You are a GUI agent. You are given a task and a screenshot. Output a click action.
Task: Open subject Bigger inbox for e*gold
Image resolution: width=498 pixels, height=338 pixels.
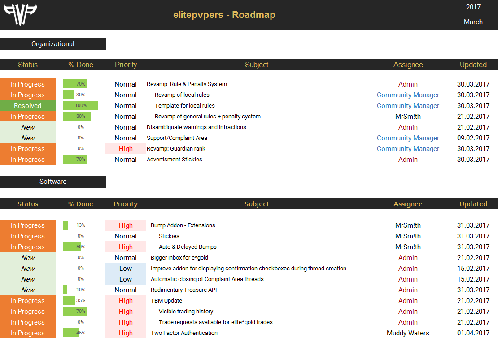[x=179, y=258]
